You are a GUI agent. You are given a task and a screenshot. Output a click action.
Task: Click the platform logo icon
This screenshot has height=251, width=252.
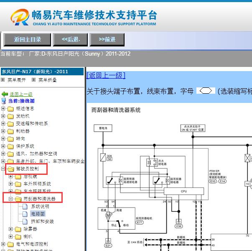pyautogui.click(x=20, y=17)
